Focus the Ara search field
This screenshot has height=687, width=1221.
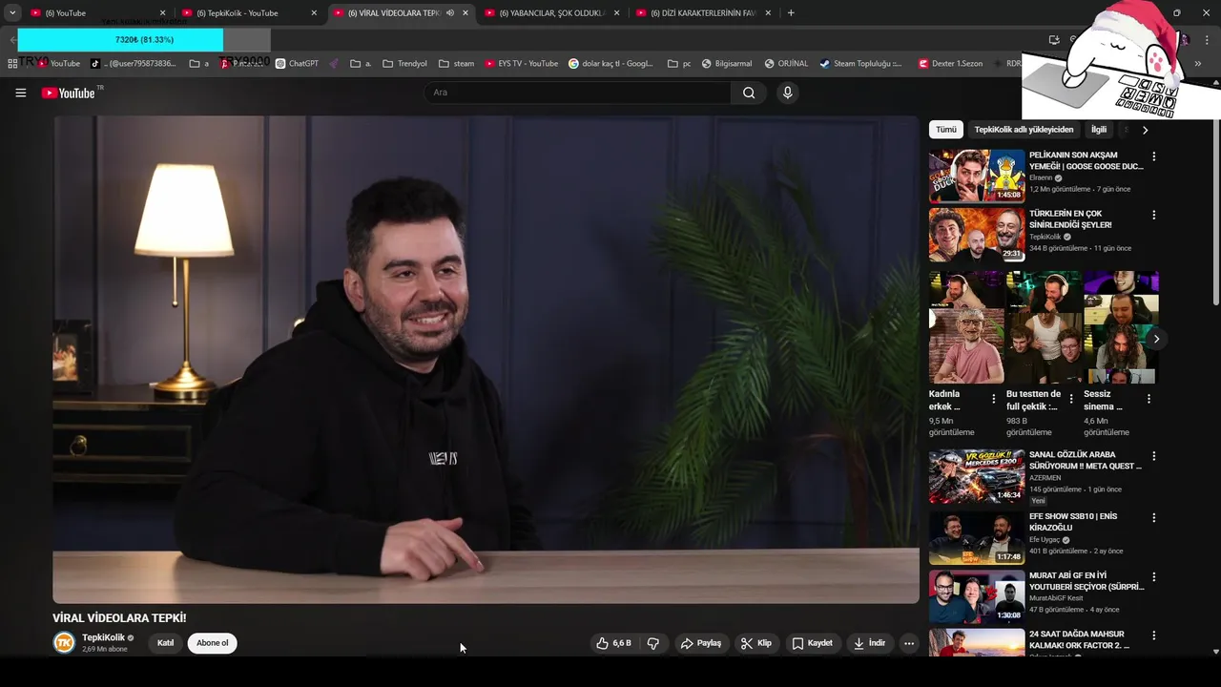click(x=577, y=93)
